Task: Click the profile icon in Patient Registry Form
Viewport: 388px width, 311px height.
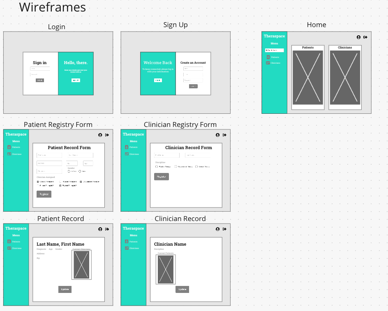Action: pos(100,135)
